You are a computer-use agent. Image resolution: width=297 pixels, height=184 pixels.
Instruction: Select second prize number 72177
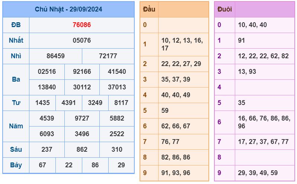point(108,56)
